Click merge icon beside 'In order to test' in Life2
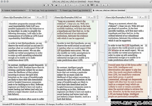152x106 pixels. click(x=95, y=43)
